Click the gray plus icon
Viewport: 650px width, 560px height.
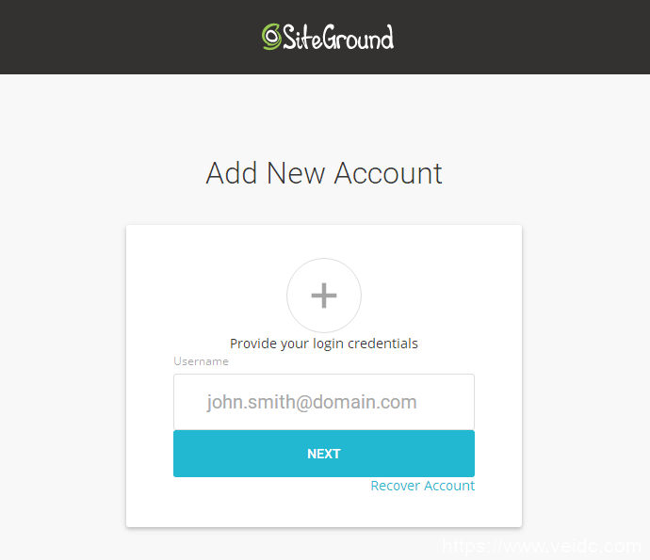click(x=324, y=296)
